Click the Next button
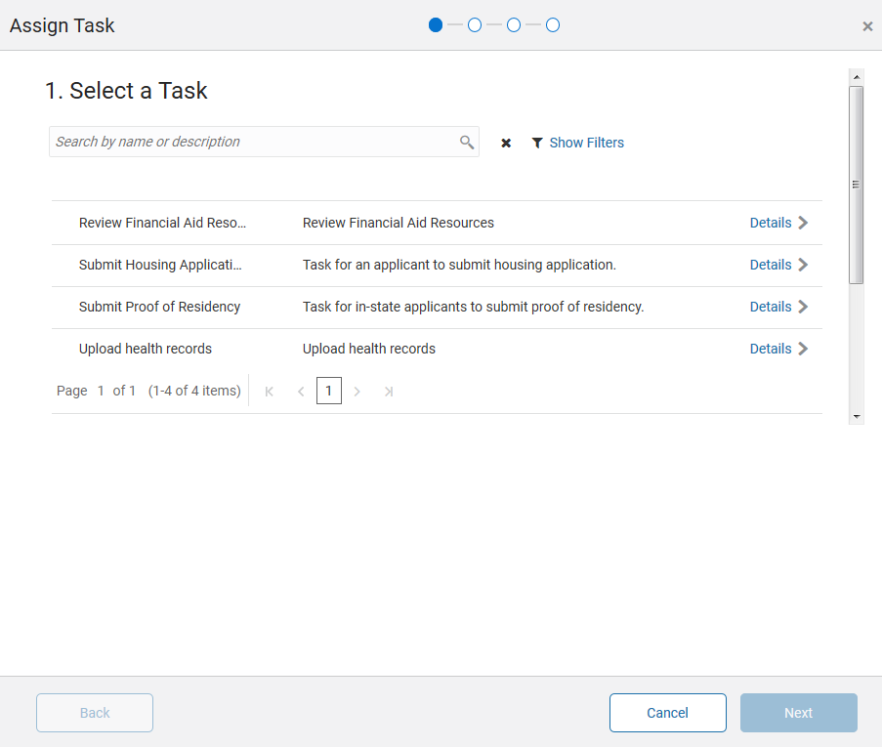 [798, 713]
